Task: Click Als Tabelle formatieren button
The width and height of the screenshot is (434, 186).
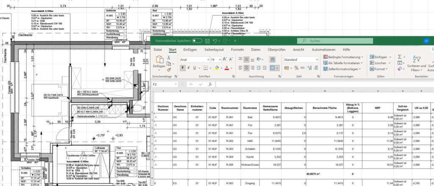Action: pyautogui.click(x=343, y=63)
